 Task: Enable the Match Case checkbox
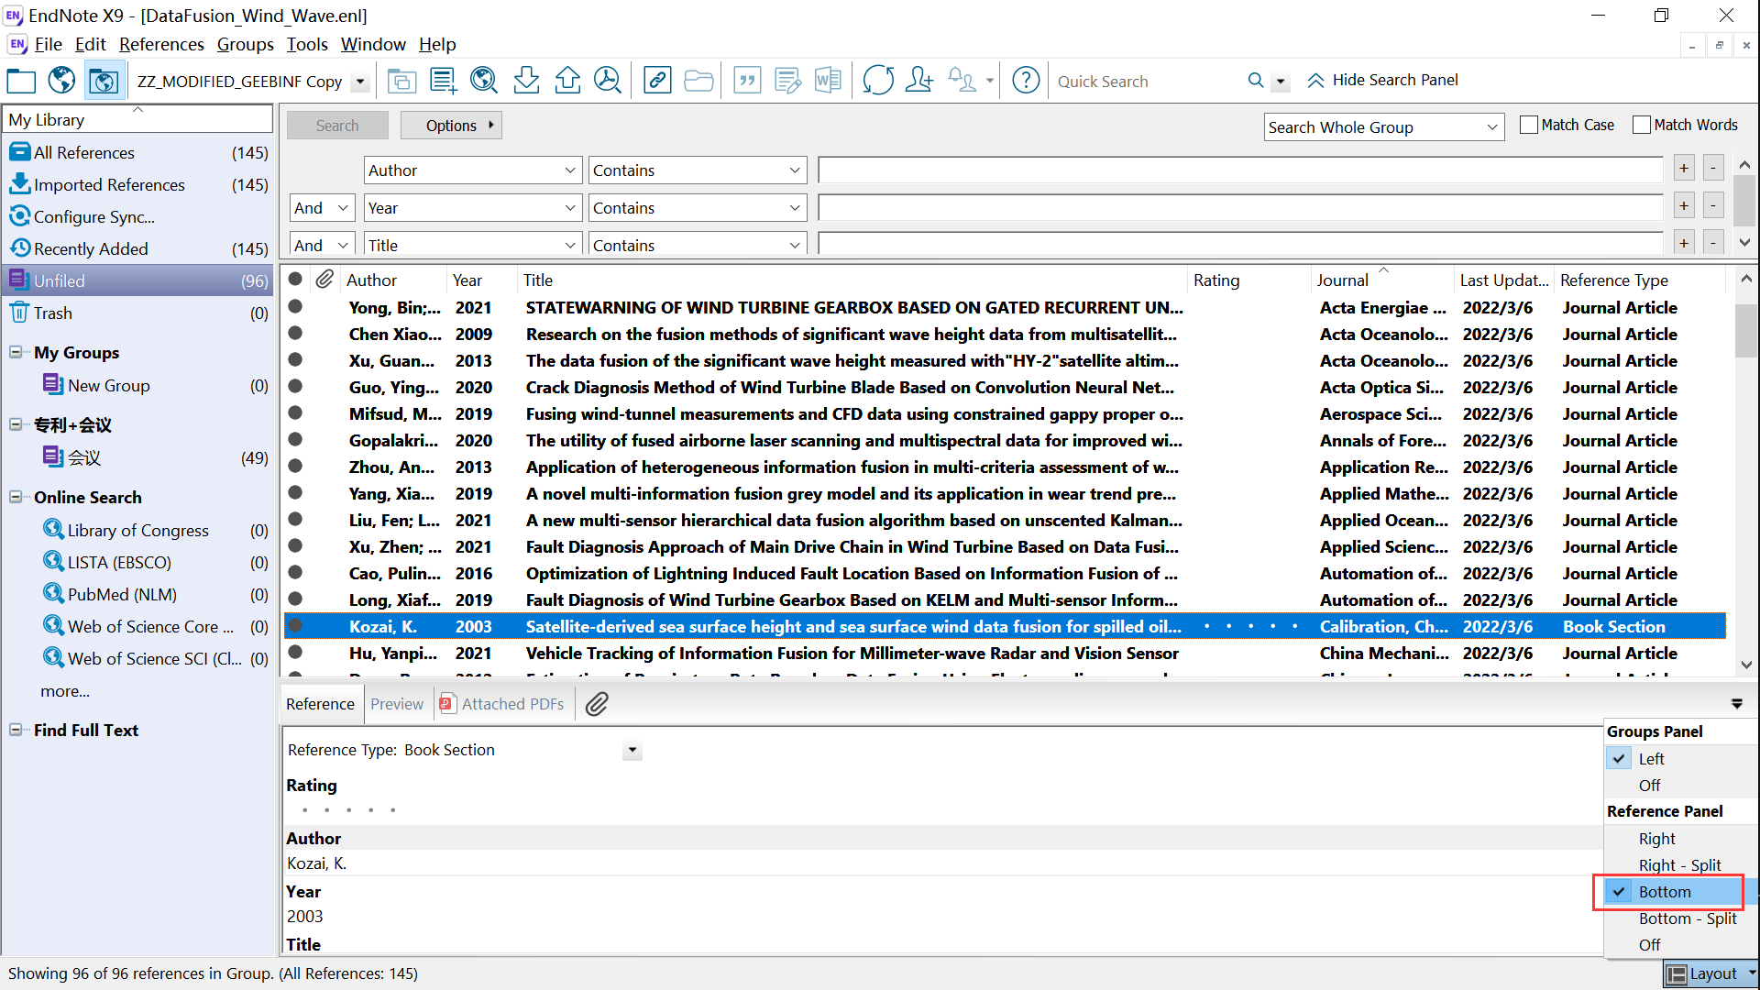tap(1528, 125)
